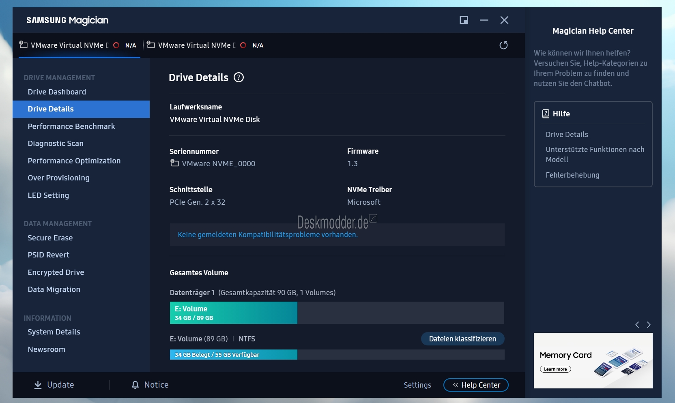Open Settings
Screen dimensions: 675x403
click(x=417, y=385)
